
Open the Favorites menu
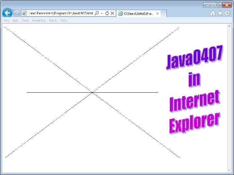[x=39, y=20]
